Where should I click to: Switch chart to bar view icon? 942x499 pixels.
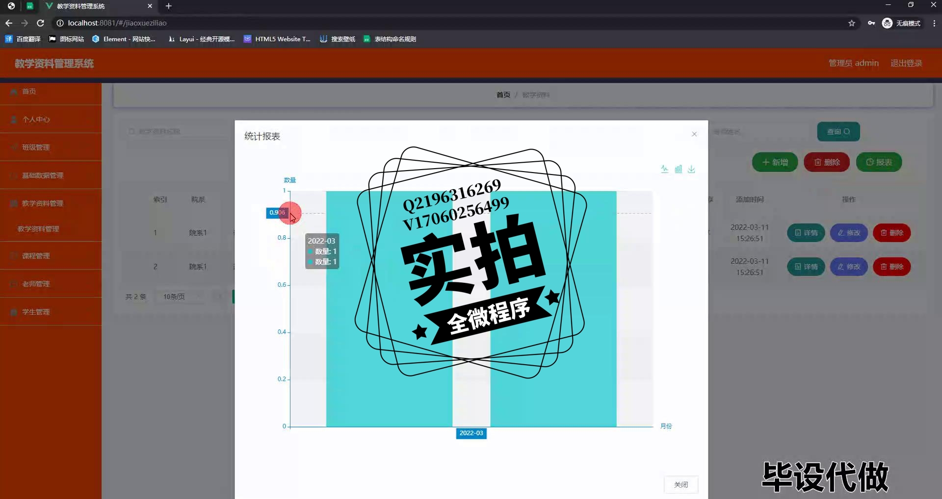pos(678,169)
